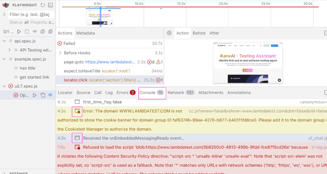Run all tests with the play icon
The image size is (327, 174).
pos(19,32)
